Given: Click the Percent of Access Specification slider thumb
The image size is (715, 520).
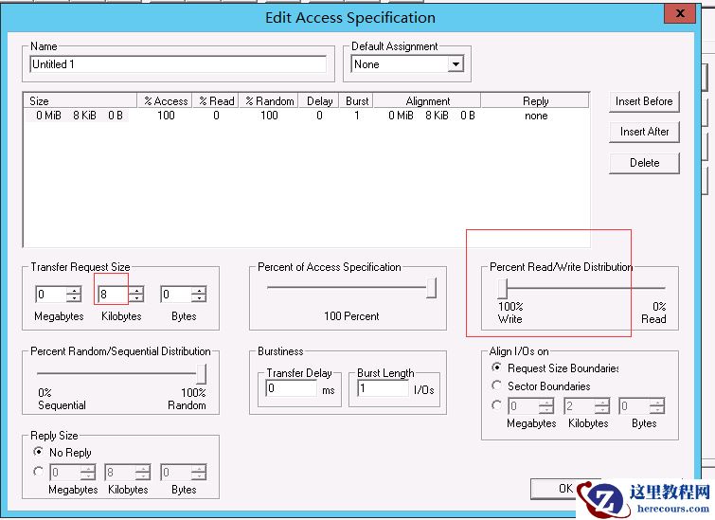Looking at the screenshot, I should pyautogui.click(x=432, y=288).
